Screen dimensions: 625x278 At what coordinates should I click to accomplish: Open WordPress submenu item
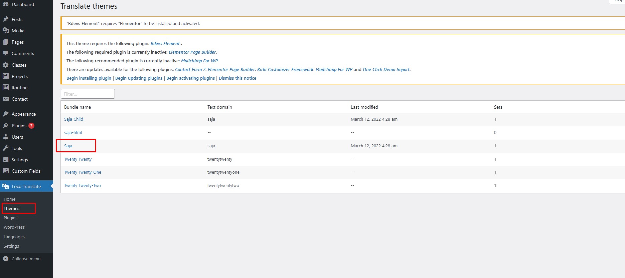[x=14, y=227]
